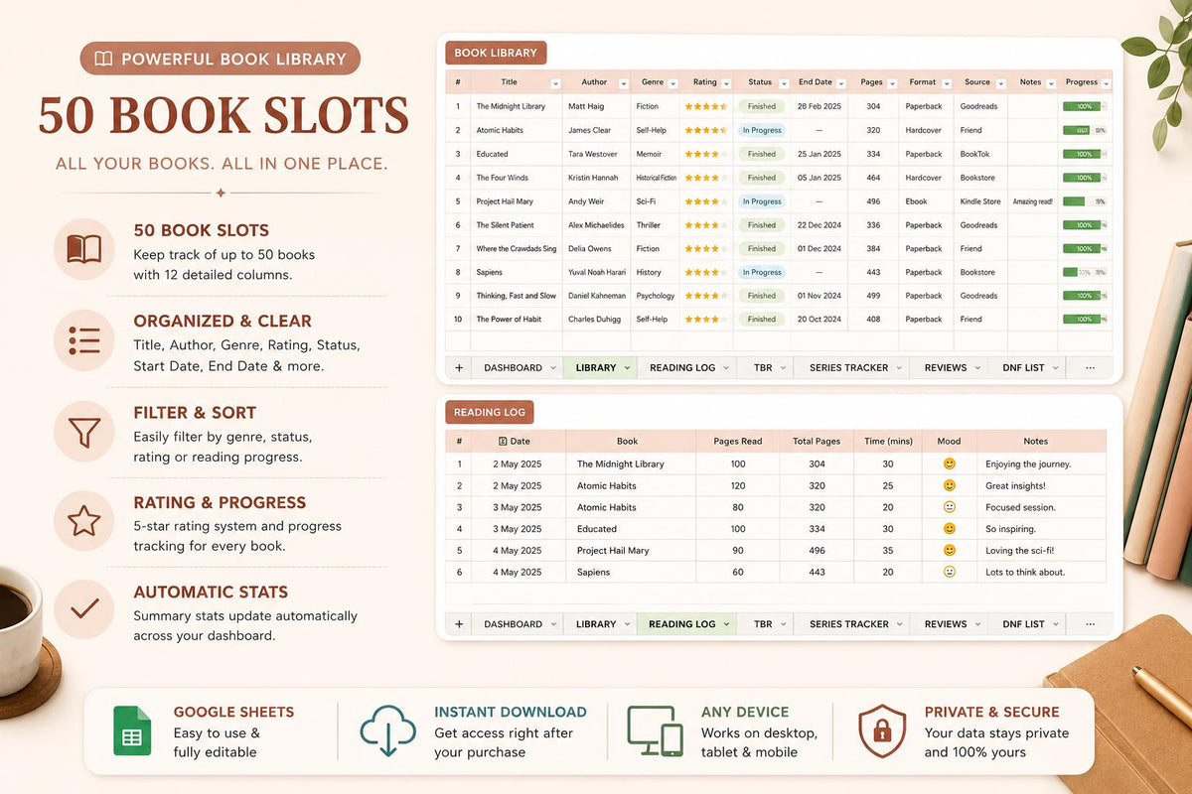The image size is (1192, 794).
Task: Click the book icon in the Powerful Book Library badge
Action: pos(103,59)
